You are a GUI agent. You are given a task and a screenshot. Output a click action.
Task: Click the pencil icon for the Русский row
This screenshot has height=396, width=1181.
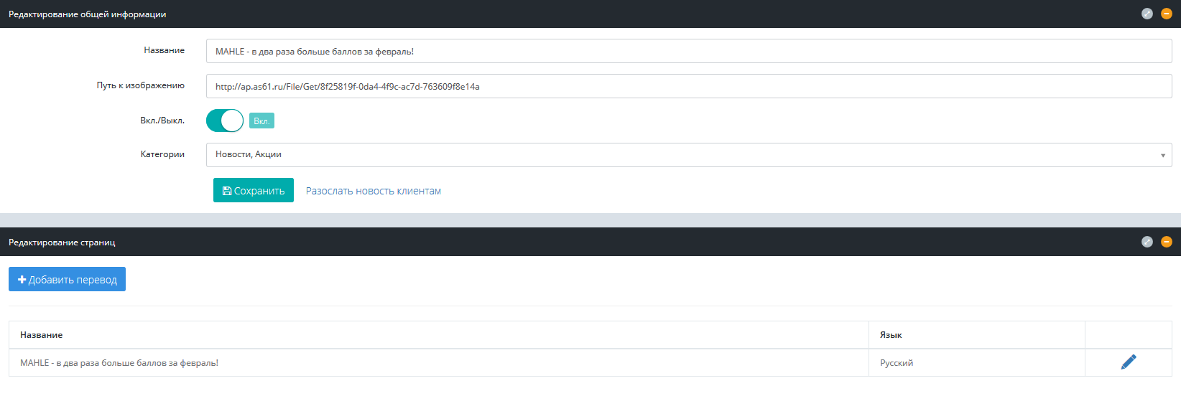point(1129,362)
